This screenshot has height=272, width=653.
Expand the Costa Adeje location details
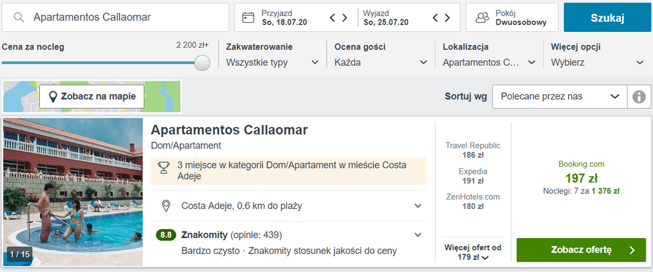pyautogui.click(x=418, y=206)
